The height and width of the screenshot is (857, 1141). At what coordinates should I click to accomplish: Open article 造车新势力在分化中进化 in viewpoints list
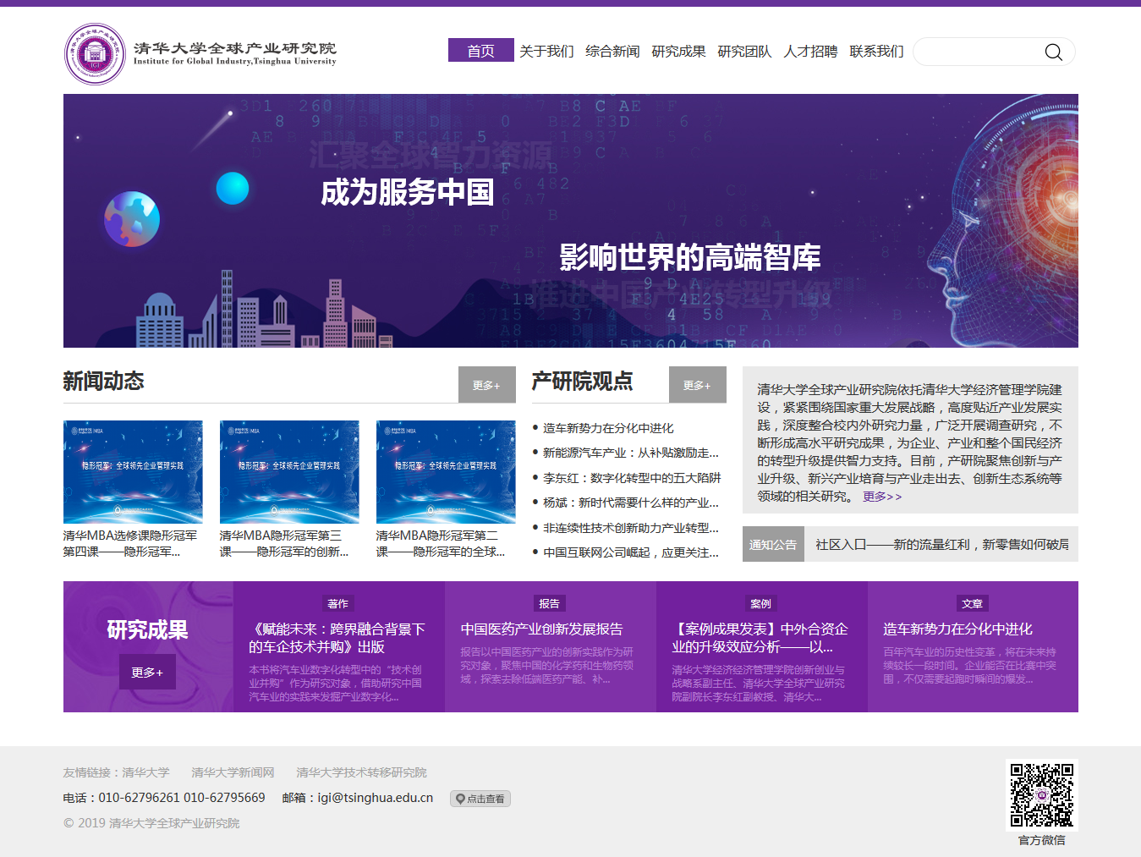click(608, 428)
